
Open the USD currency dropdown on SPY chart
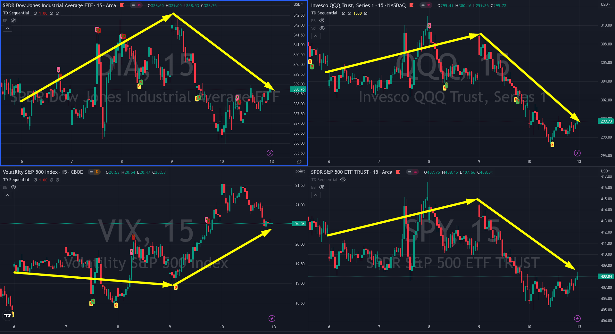coord(605,171)
